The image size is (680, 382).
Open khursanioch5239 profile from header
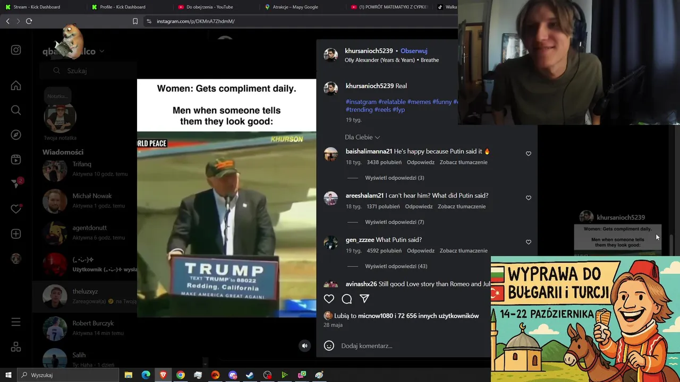click(x=369, y=51)
